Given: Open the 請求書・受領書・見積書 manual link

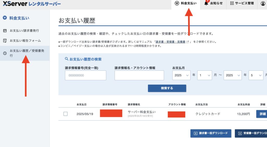Looking at the screenshot, I should (x=171, y=42).
